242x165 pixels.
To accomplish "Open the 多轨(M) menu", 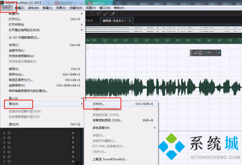I will tap(33, 8).
